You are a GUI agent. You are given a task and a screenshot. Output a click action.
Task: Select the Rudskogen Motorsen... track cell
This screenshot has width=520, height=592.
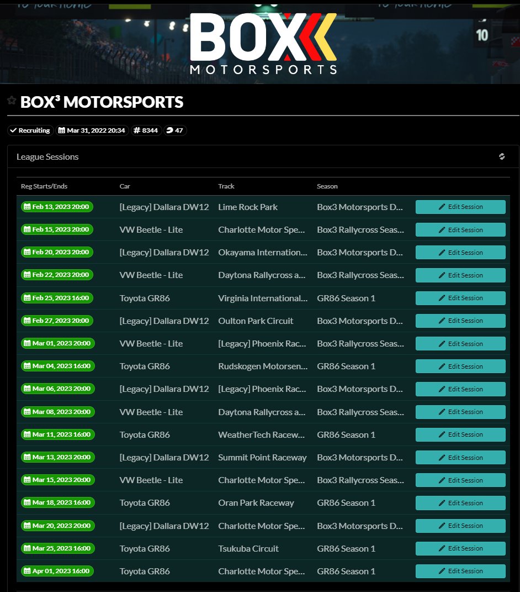[263, 366]
